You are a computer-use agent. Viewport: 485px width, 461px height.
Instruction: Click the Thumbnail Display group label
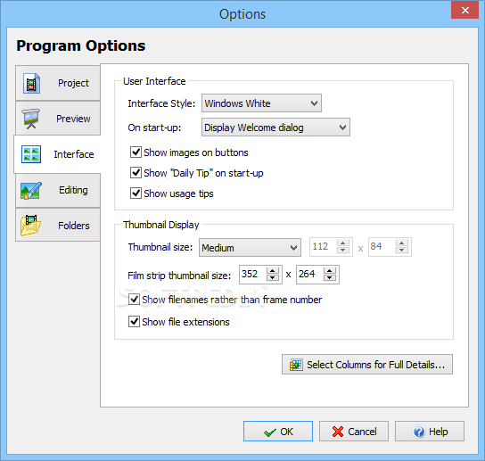coord(160,225)
